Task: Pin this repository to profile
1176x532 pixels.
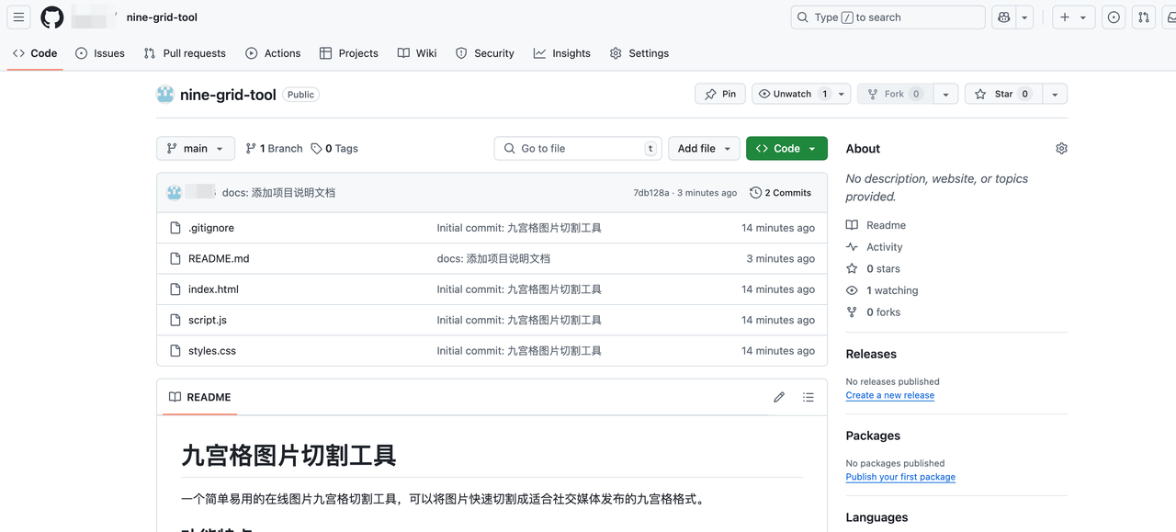Action: pos(720,94)
